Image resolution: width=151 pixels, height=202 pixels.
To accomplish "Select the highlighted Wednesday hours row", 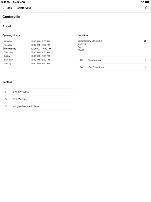I will pos(27,49).
